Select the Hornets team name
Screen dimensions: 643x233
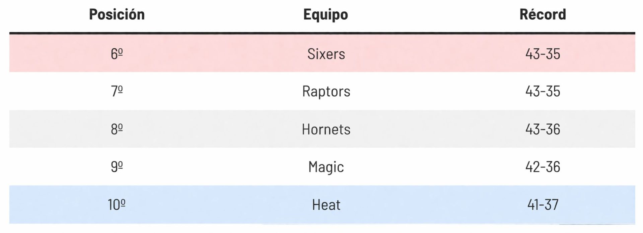[326, 129]
